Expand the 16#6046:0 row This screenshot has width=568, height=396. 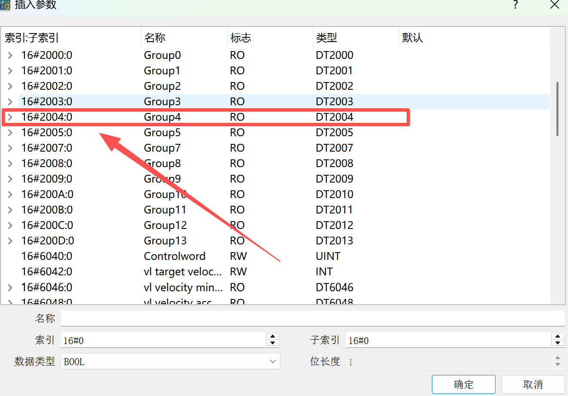point(10,287)
